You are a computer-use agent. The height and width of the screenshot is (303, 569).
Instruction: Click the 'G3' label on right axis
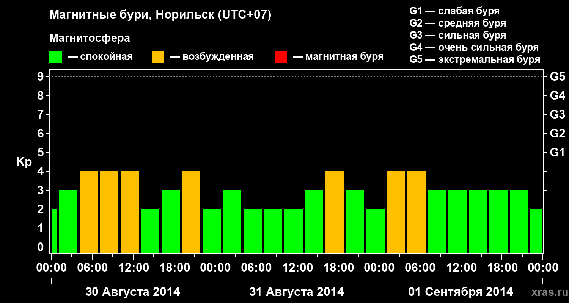(557, 114)
